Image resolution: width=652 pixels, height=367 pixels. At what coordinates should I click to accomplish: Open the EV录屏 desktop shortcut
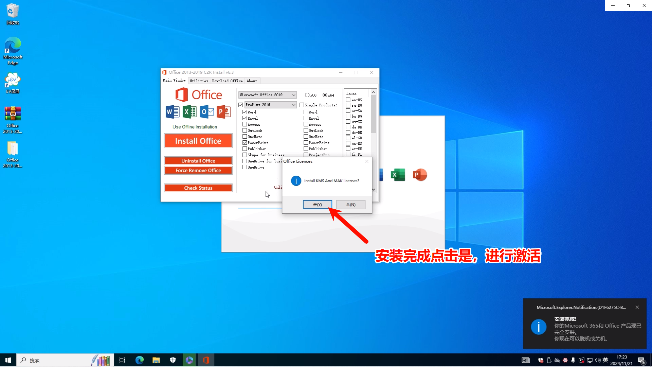[x=13, y=83]
